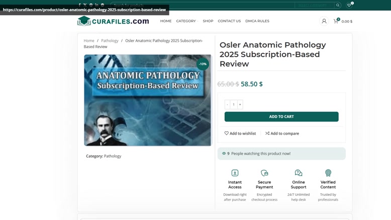Click the Curafiles.com logo

coord(113,21)
